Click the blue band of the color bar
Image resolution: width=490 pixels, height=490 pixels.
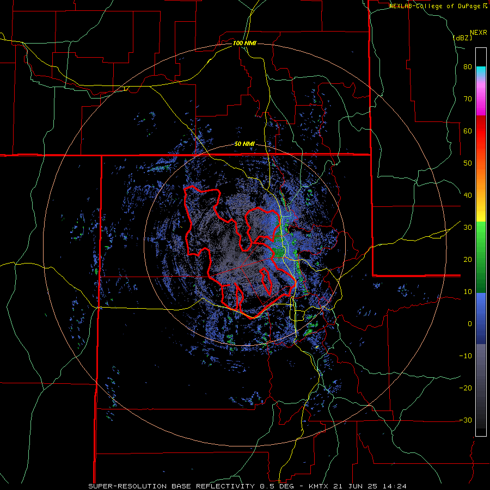point(481,318)
